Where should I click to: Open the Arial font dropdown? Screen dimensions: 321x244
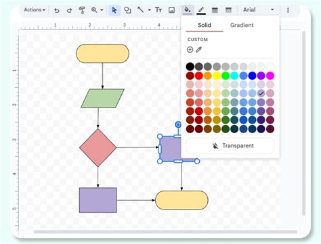click(x=258, y=10)
